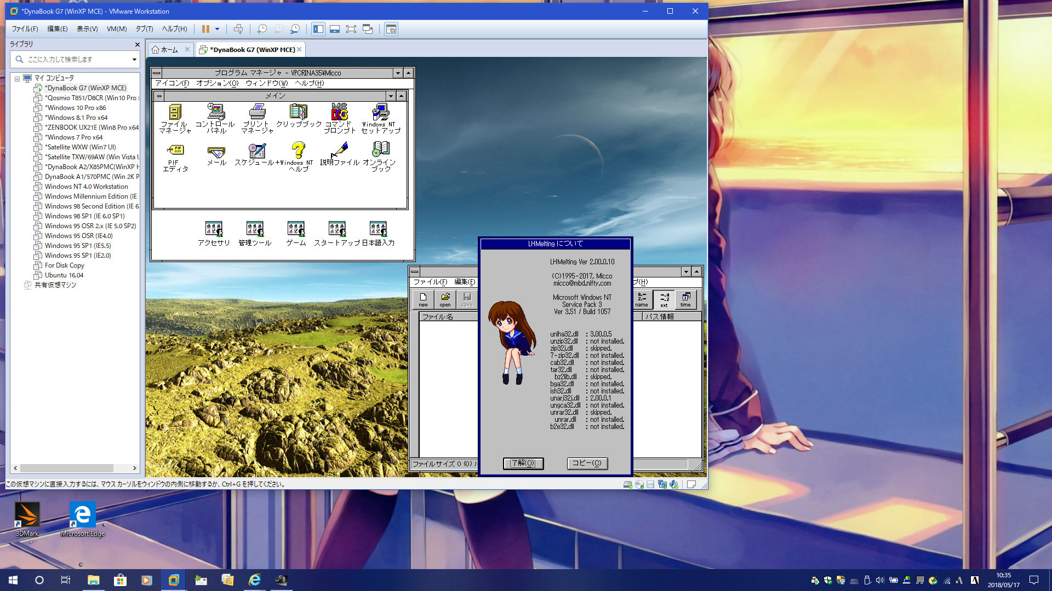Select Ubuntu 16.04 in the library

(x=64, y=275)
